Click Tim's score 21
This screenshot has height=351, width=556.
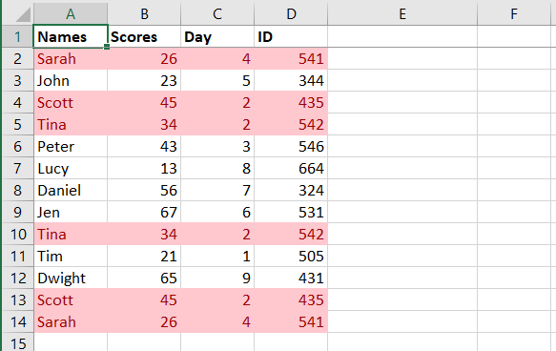coord(144,256)
